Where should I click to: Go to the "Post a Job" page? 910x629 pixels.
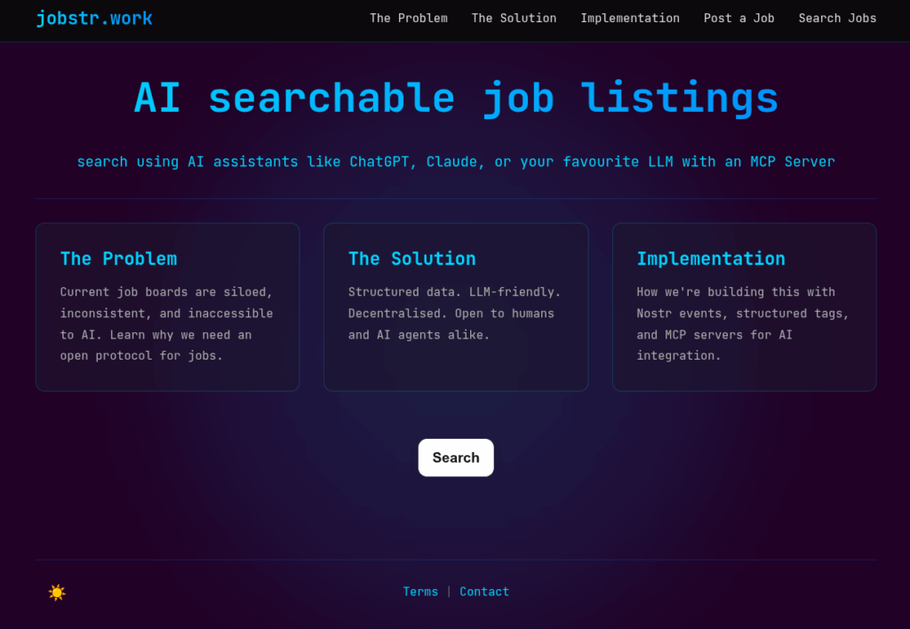738,18
